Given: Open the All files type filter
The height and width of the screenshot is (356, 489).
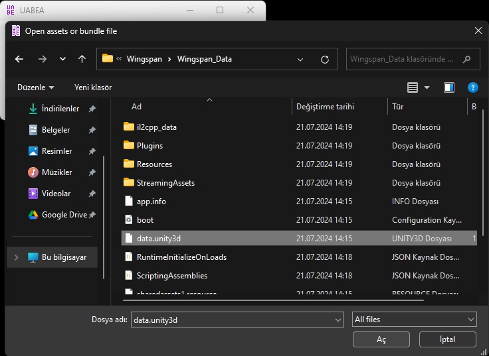Looking at the screenshot, I should click(x=415, y=320).
